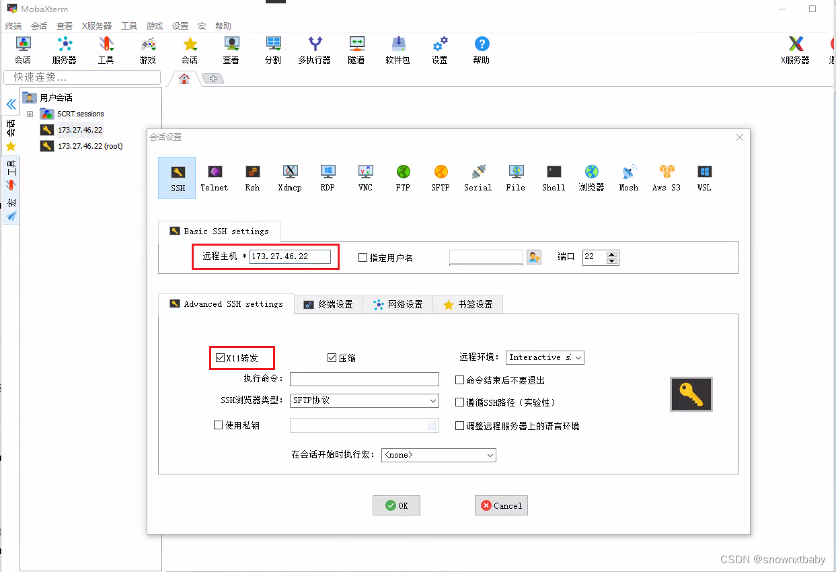836x572 pixels.
Task: Click the 查看 (View) toolbar icon
Action: coord(231,50)
